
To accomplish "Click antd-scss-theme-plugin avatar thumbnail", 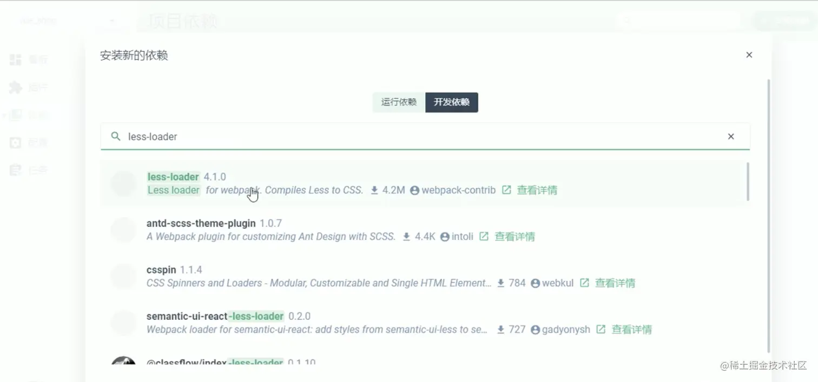I will pos(123,230).
